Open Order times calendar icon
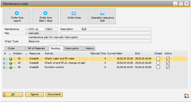This screenshot has height=102, width=191. point(74,13)
